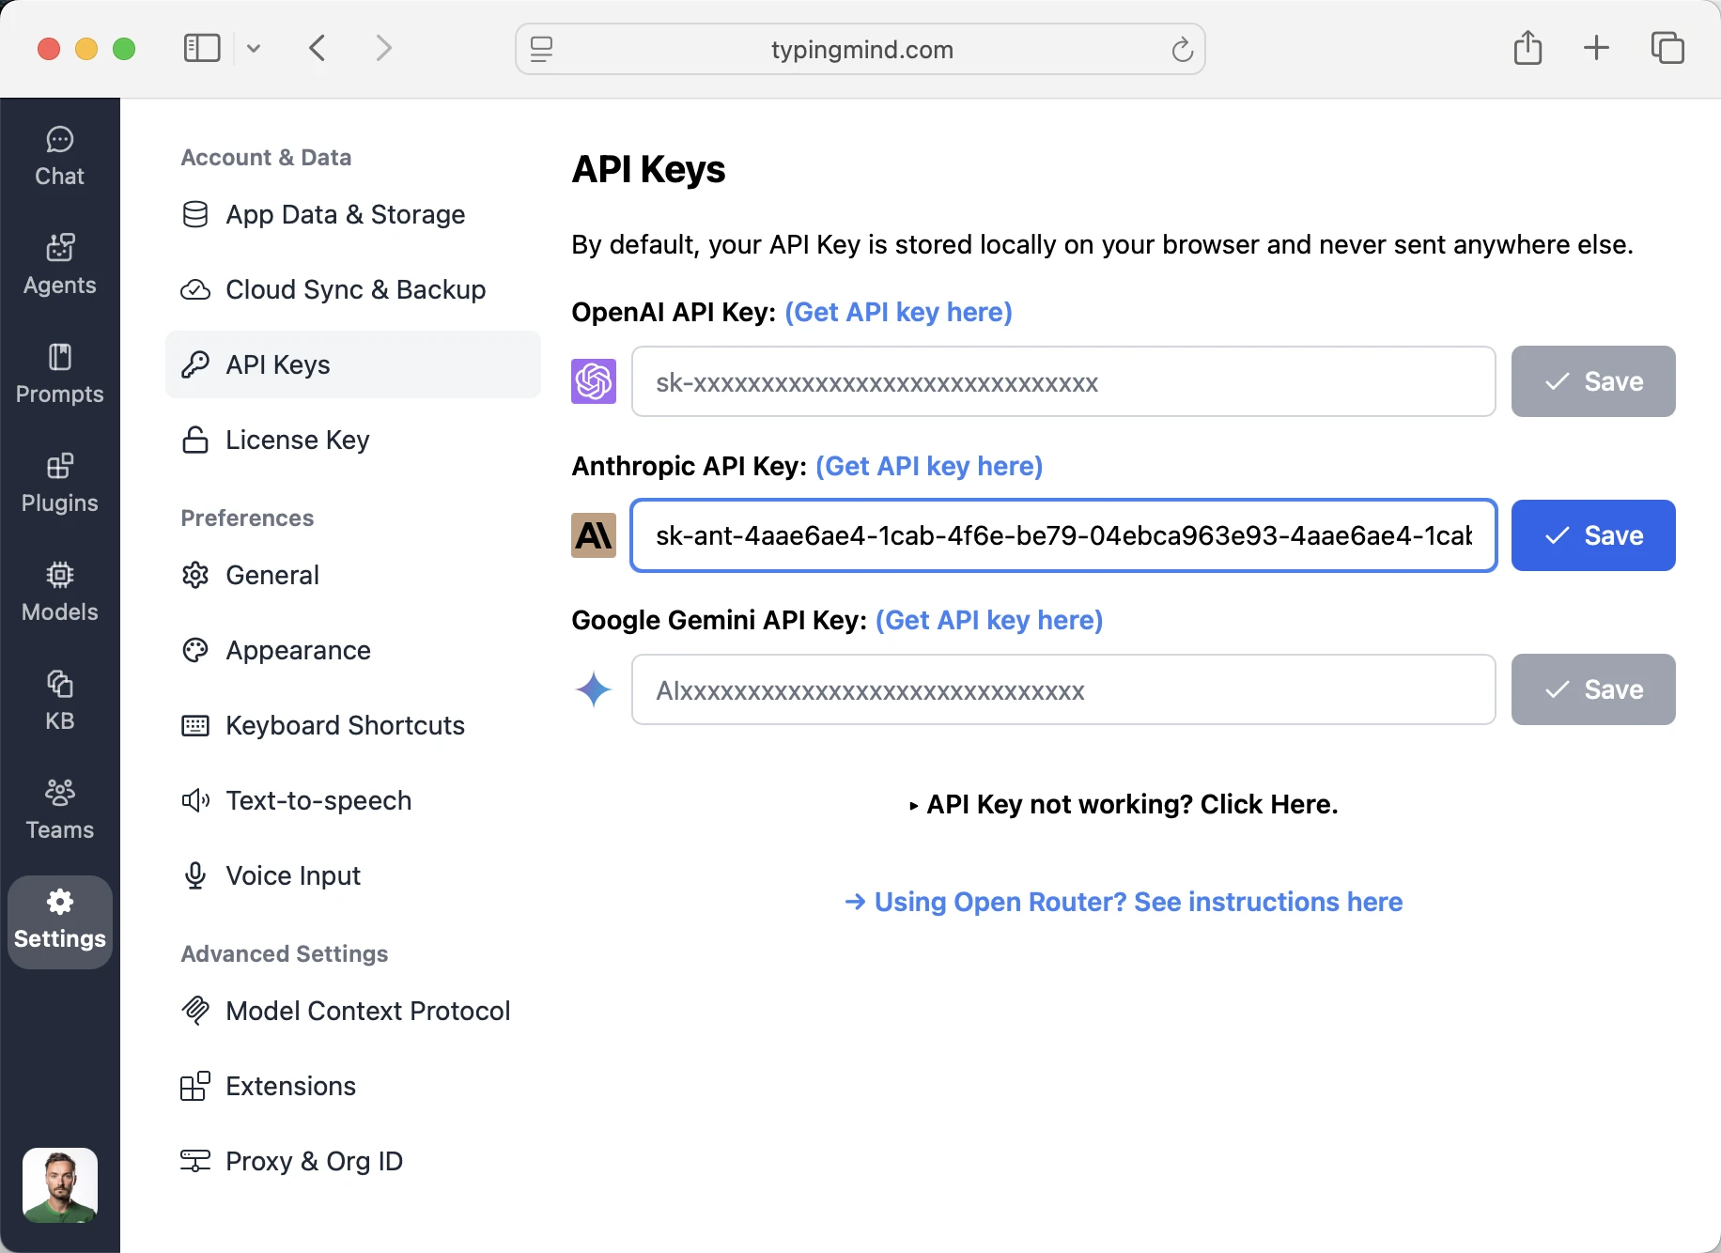This screenshot has width=1721, height=1253.
Task: Save the Anthropic API key
Action: (1592, 535)
